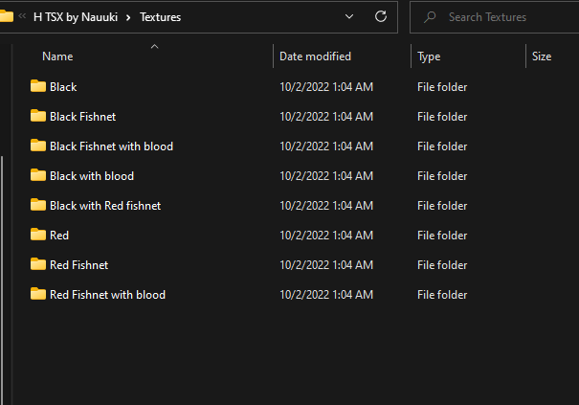Viewport: 579px width, 405px height.
Task: Click the Black with blood folder icon
Action: coord(38,175)
